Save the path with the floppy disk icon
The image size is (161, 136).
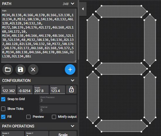pyautogui.click(x=21, y=69)
